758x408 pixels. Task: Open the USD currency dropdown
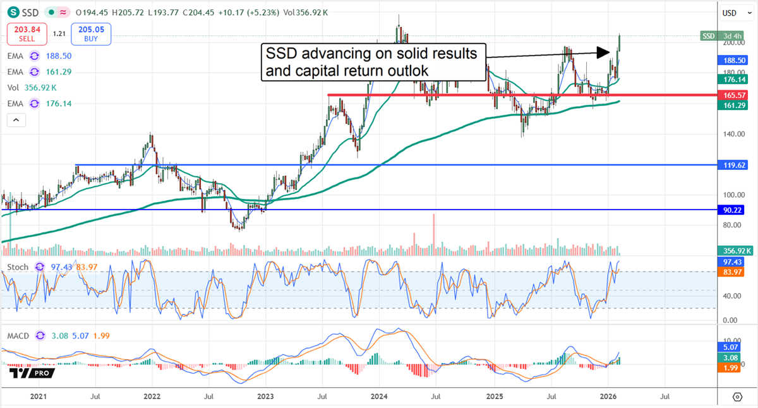point(737,12)
